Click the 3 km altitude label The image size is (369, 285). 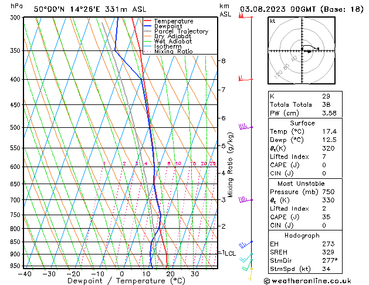coord(224,200)
